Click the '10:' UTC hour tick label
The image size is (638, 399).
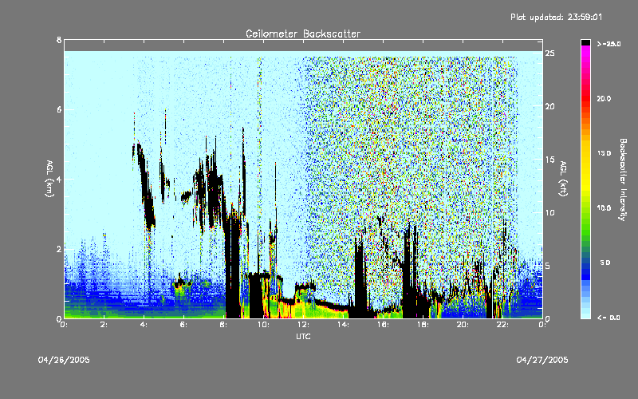tap(263, 325)
